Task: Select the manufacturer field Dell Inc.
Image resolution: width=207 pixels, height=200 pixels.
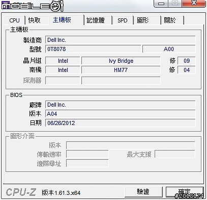Action: point(121,40)
